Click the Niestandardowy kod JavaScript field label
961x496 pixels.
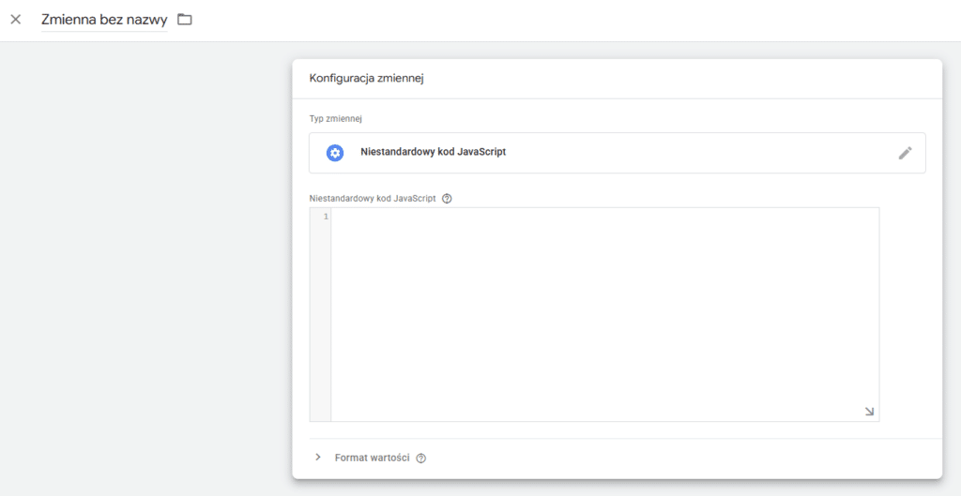click(374, 199)
